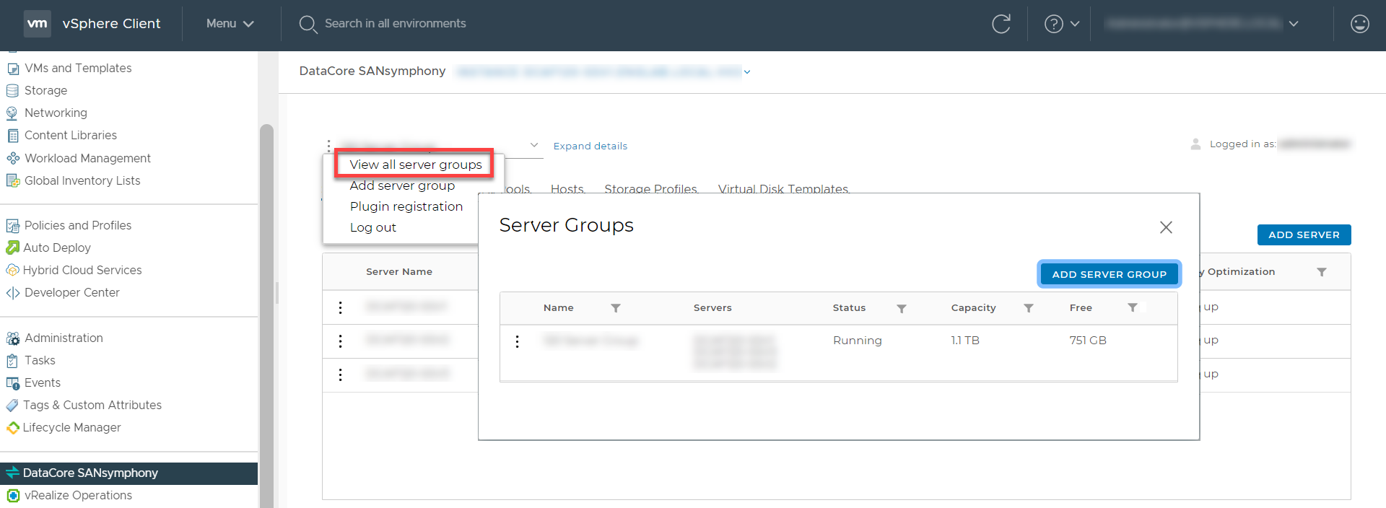Open Tasks in the navigation sidebar
The width and height of the screenshot is (1386, 508).
pyautogui.click(x=40, y=360)
